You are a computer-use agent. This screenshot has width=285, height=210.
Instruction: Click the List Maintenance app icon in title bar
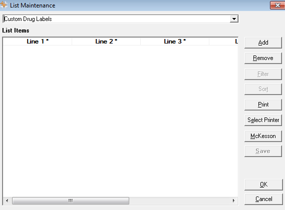(4, 5)
